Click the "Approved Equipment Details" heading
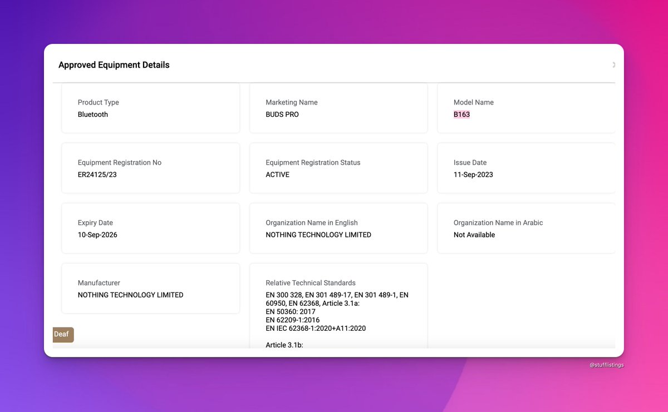 tap(114, 65)
